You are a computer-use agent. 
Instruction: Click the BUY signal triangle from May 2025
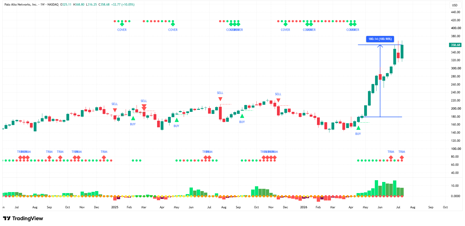point(177,120)
